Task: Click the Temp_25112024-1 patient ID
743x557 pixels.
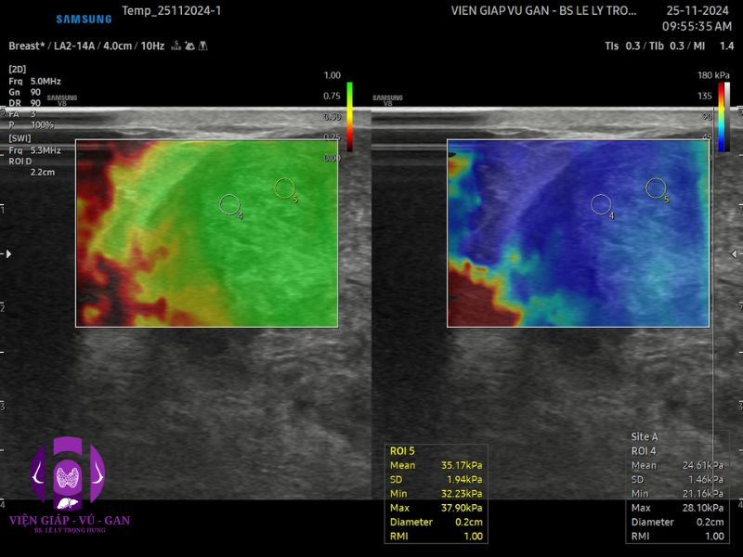Action: 172,11
